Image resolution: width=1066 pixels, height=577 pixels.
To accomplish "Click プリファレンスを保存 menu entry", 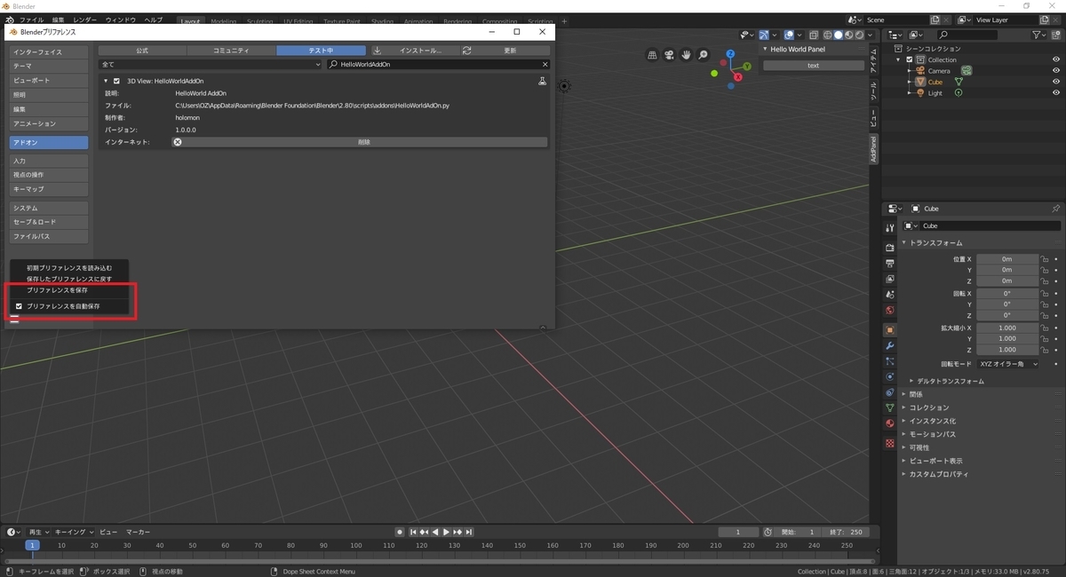I will pos(57,290).
